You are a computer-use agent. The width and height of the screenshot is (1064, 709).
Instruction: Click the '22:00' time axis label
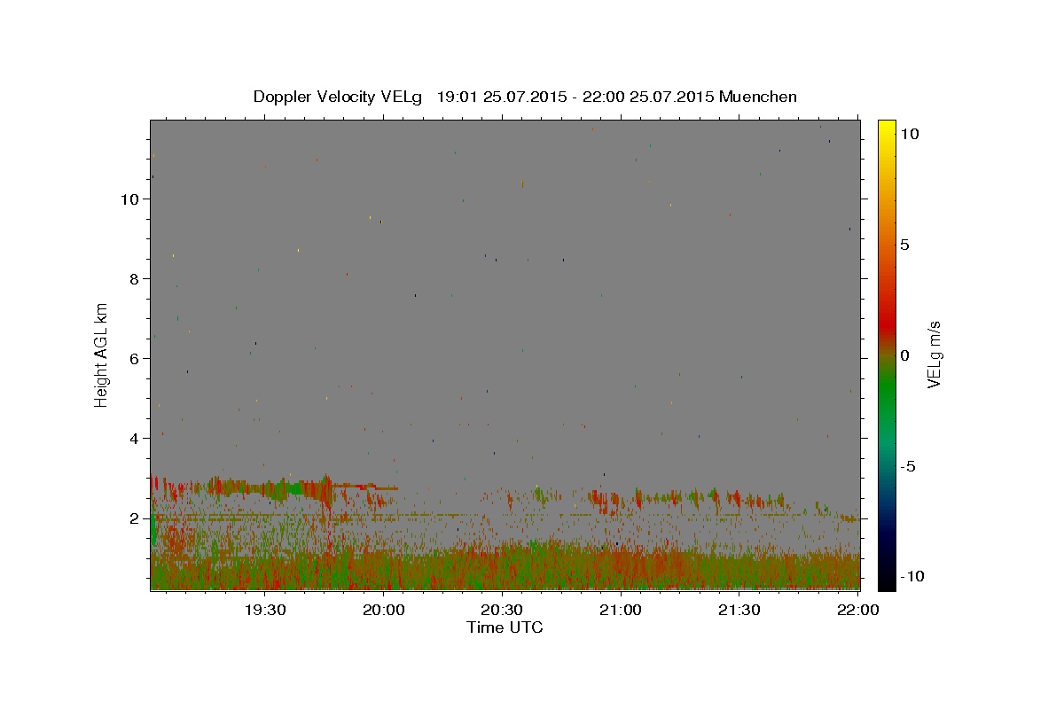click(857, 610)
